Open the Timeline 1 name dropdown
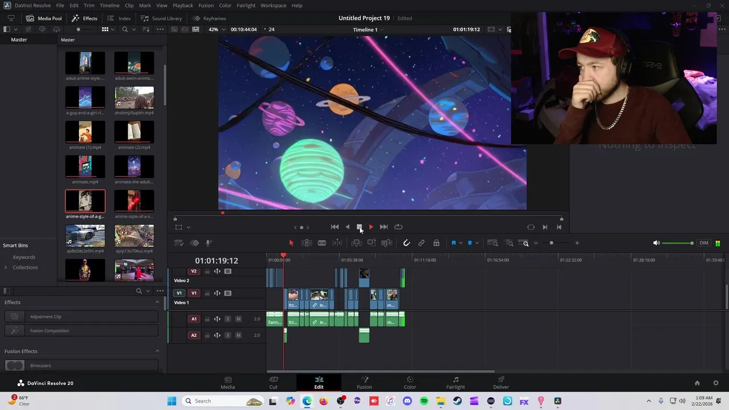The width and height of the screenshot is (729, 410). (x=368, y=30)
